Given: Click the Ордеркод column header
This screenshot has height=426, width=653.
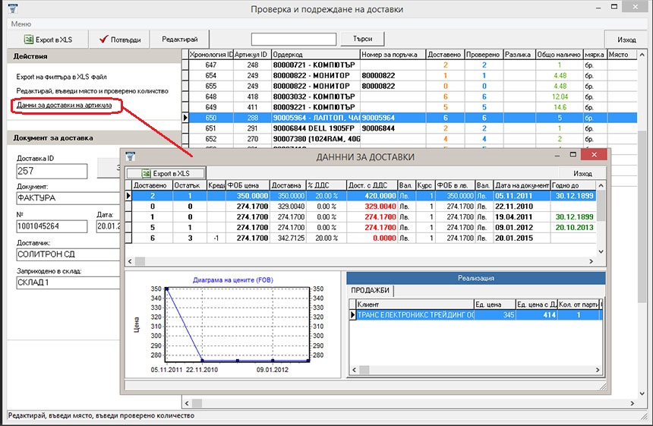Looking at the screenshot, I should (x=315, y=55).
